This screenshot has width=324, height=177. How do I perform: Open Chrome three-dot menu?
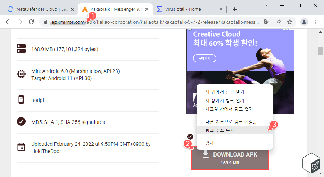point(316,22)
